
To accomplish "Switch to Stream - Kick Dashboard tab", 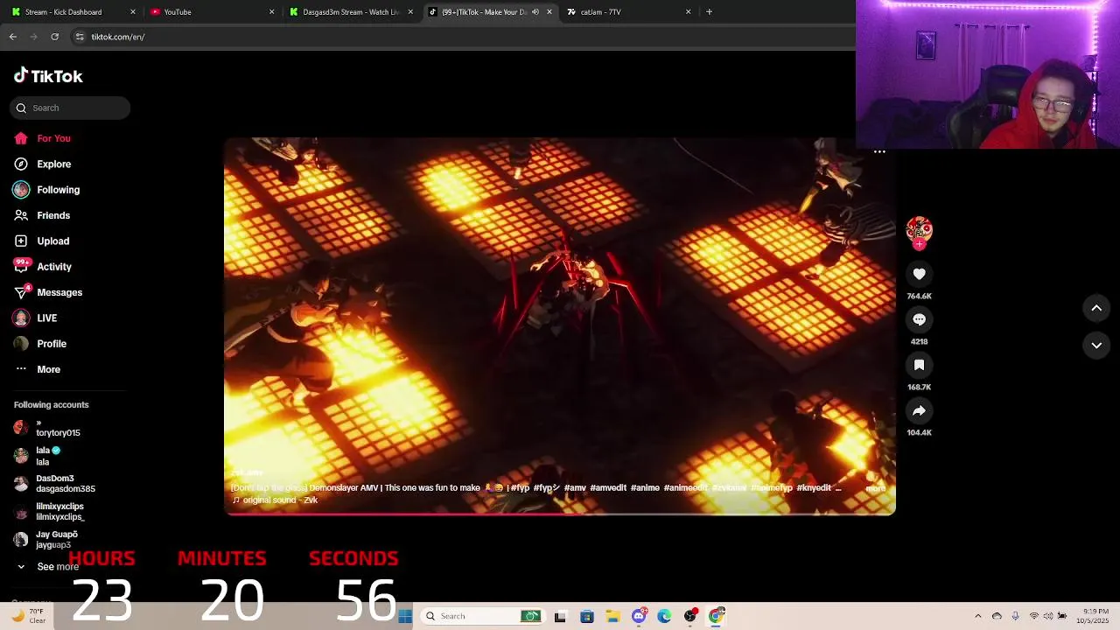I will point(73,12).
